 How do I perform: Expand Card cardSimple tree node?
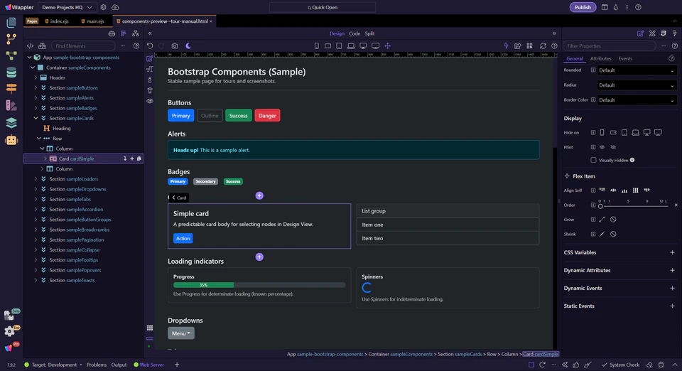tap(45, 158)
